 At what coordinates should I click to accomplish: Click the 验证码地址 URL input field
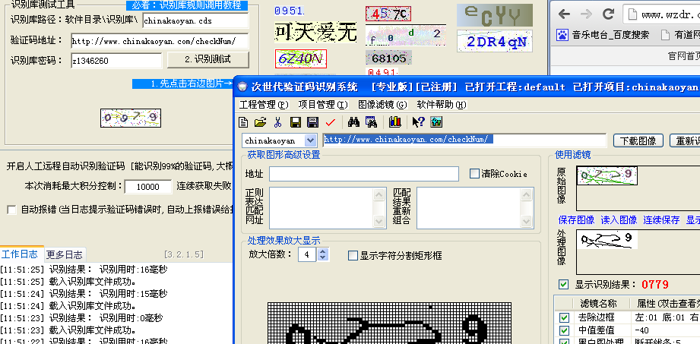pyautogui.click(x=160, y=41)
